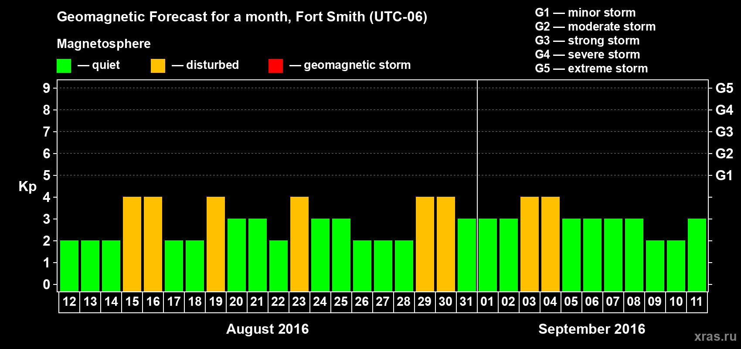741x349 pixels.
Task: Click the August 2016 month label
Action: point(268,329)
